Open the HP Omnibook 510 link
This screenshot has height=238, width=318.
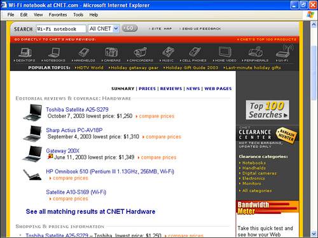point(110,171)
